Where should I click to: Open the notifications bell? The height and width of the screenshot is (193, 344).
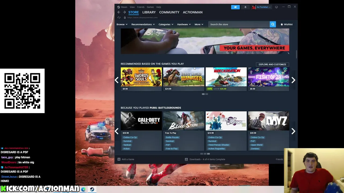coord(245,7)
